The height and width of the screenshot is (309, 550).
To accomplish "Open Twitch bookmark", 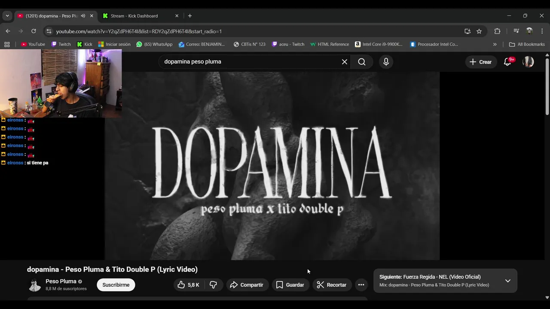I will (x=61, y=44).
